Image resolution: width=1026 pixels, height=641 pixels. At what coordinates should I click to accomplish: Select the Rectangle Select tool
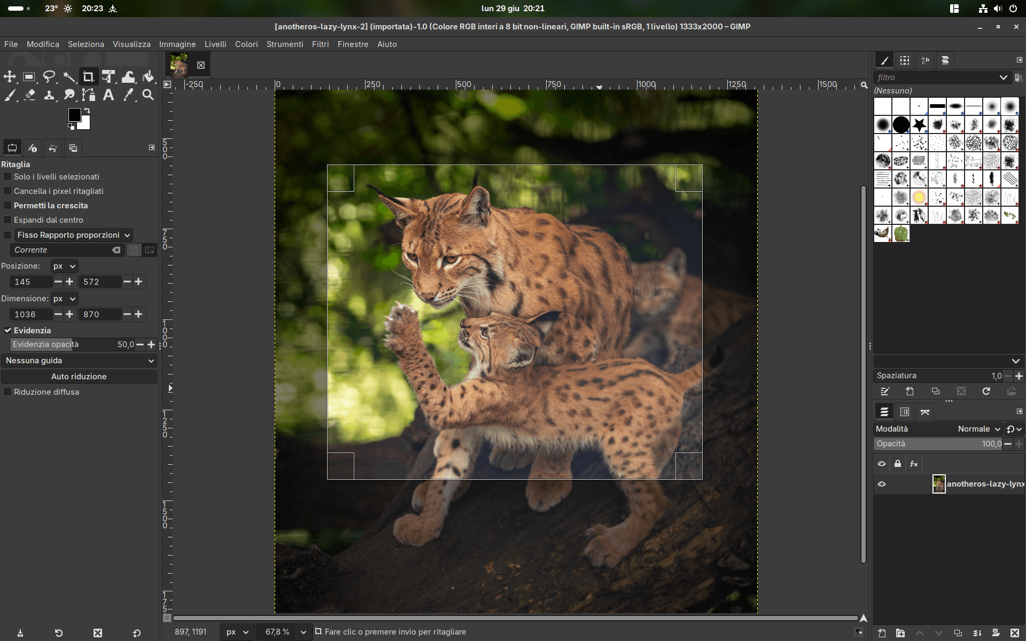tap(29, 77)
